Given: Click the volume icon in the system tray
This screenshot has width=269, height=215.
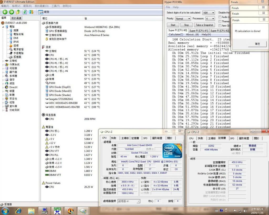Looking at the screenshot, I should (x=245, y=211).
